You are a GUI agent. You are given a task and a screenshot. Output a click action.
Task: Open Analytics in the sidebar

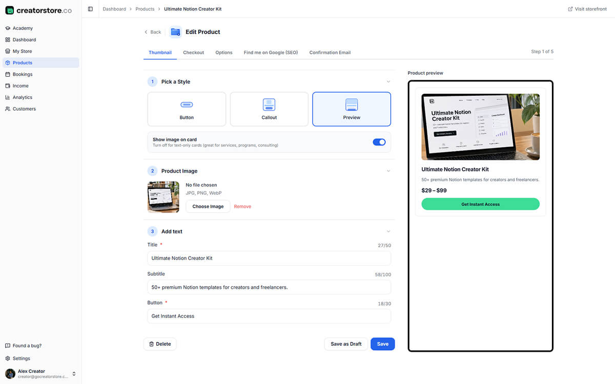[x=41, y=97]
